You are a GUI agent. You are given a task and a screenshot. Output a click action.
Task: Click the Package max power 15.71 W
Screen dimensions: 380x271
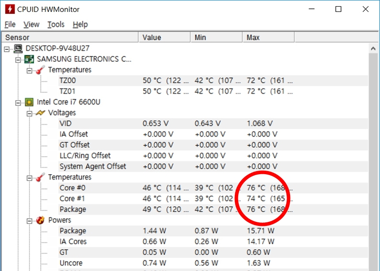(x=260, y=231)
